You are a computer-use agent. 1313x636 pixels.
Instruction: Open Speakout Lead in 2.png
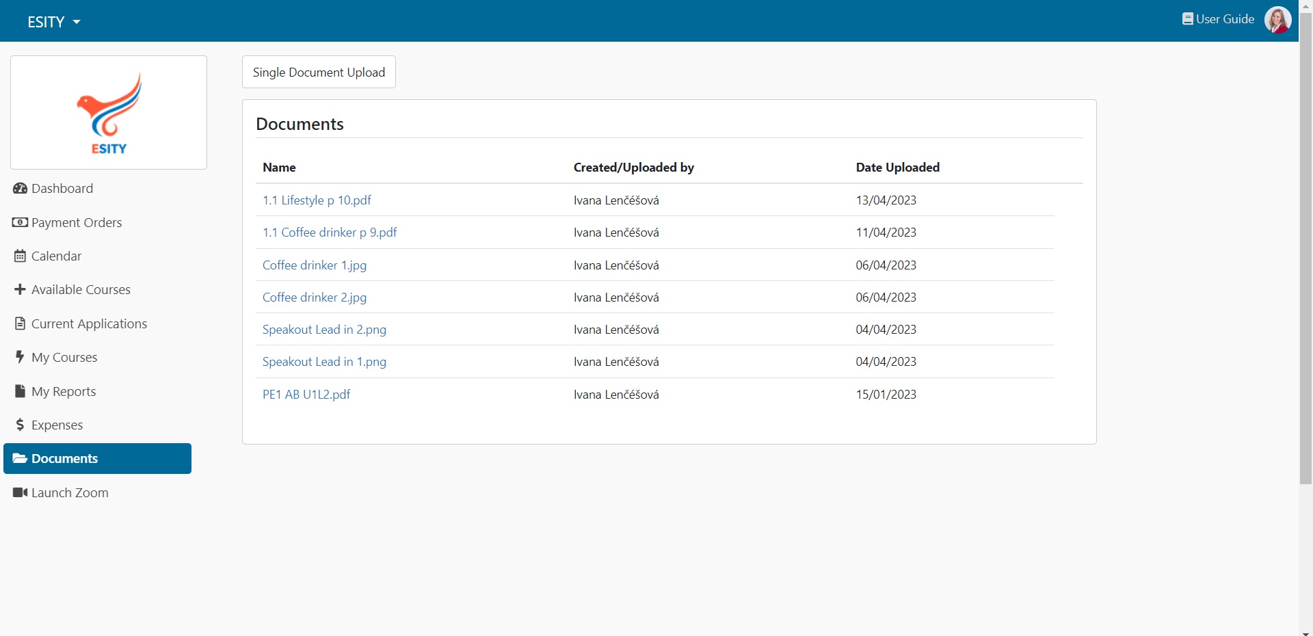(x=324, y=330)
